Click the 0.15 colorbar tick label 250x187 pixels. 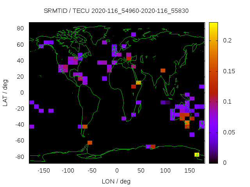click(228, 71)
